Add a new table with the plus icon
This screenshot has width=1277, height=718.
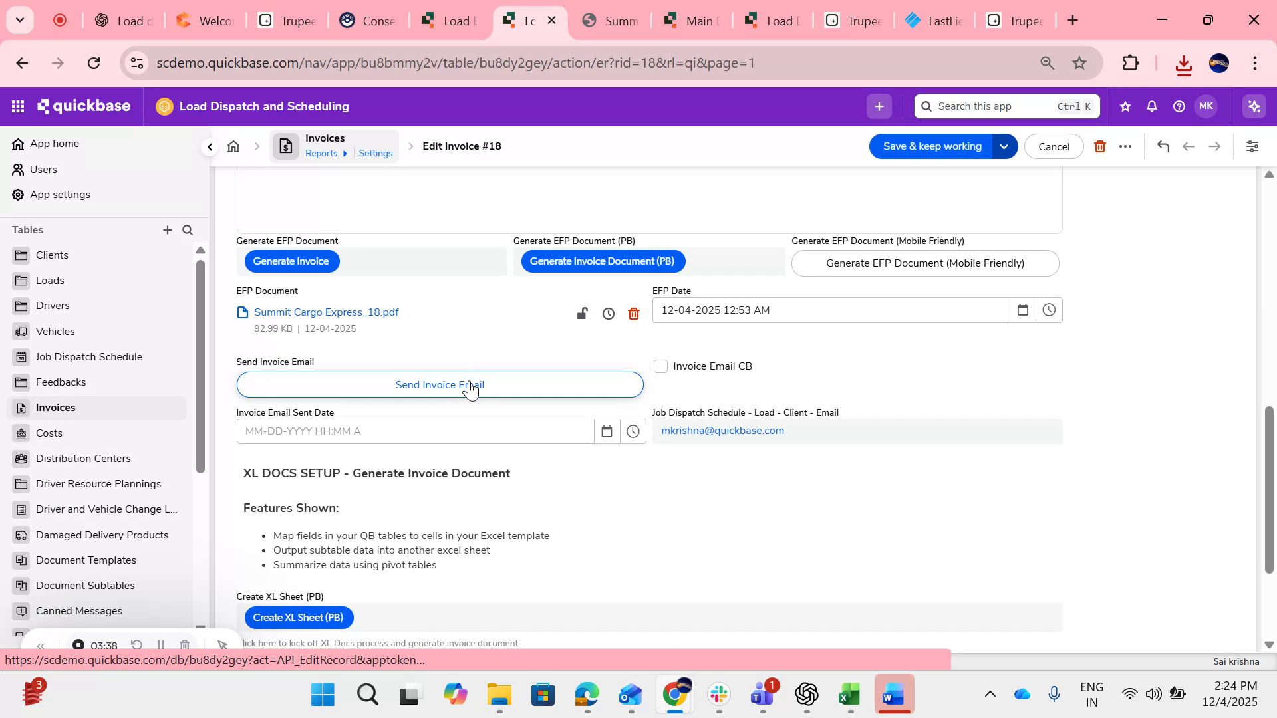point(168,230)
